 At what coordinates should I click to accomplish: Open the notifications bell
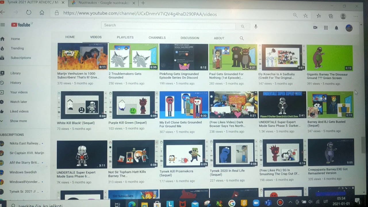coord(336,28)
